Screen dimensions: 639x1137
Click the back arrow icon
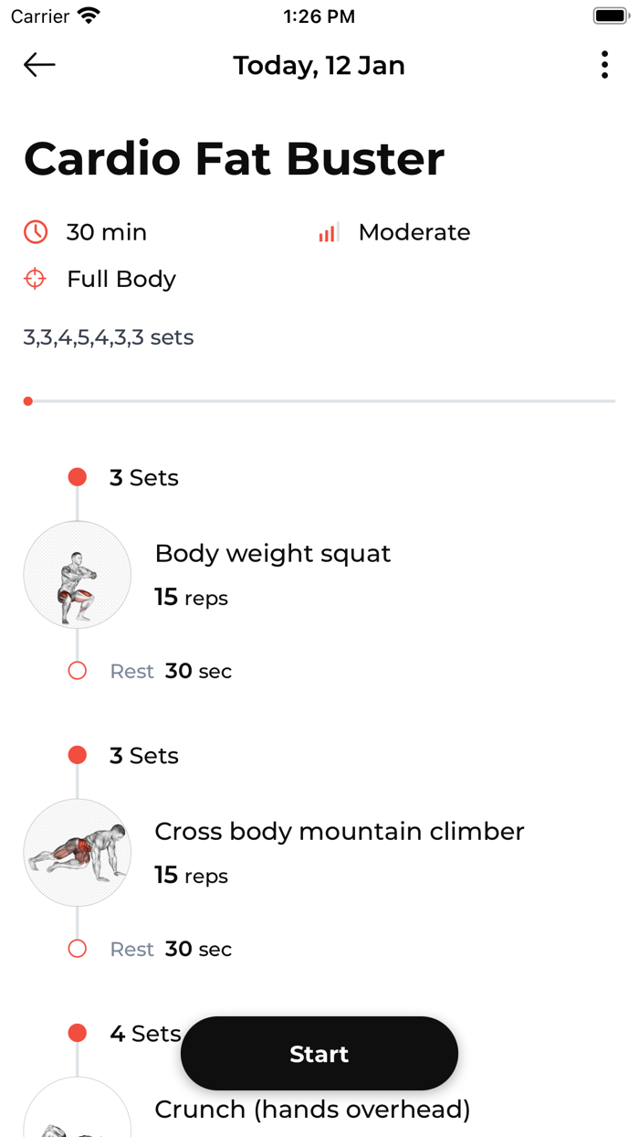tap(38, 65)
